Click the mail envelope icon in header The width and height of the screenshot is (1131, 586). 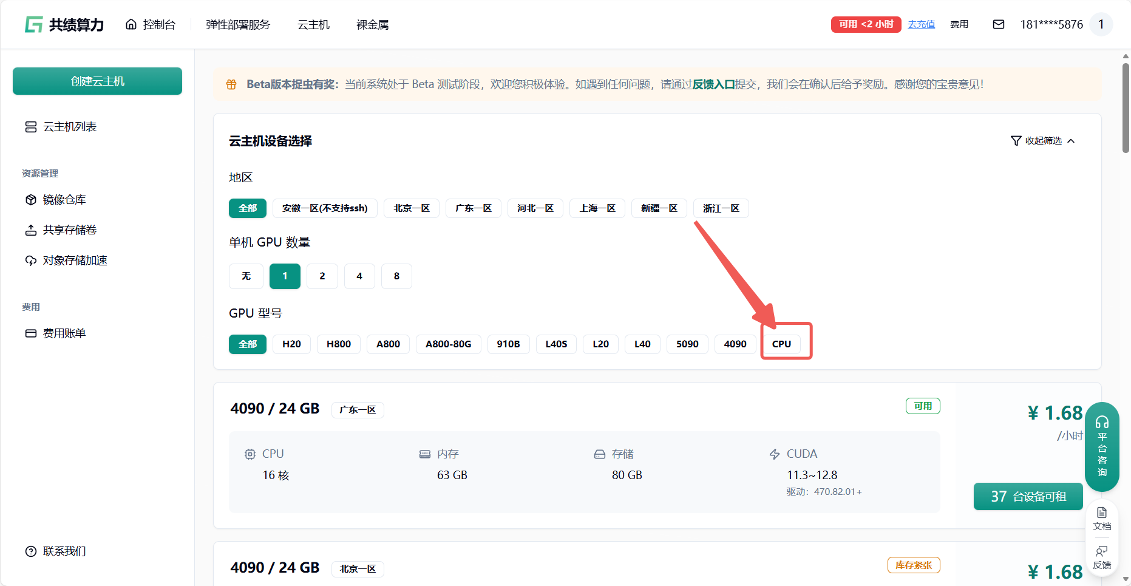pos(998,24)
